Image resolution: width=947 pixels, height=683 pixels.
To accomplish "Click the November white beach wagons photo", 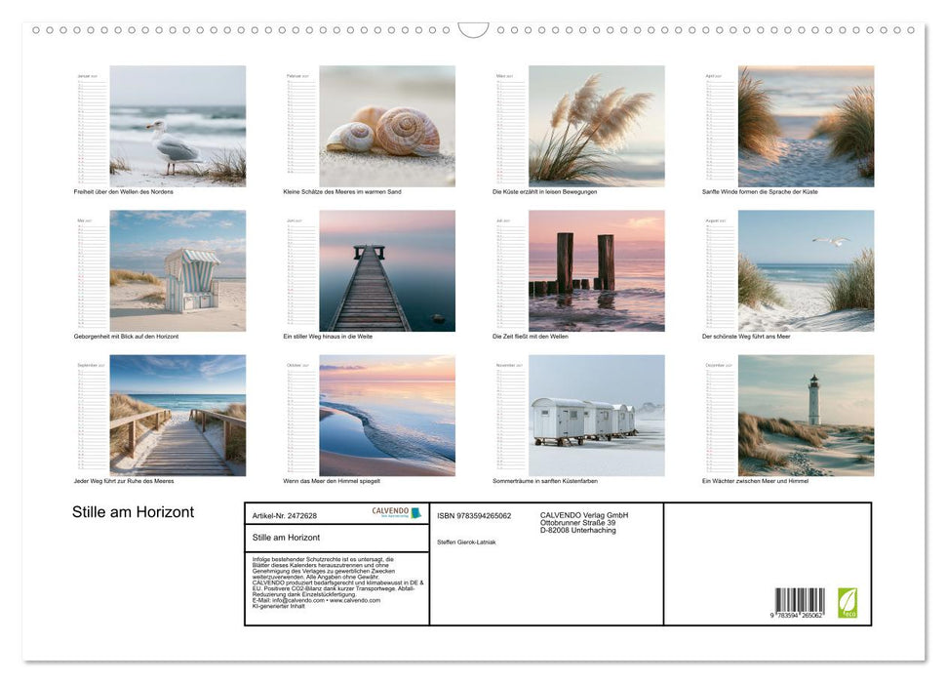I will click(597, 416).
